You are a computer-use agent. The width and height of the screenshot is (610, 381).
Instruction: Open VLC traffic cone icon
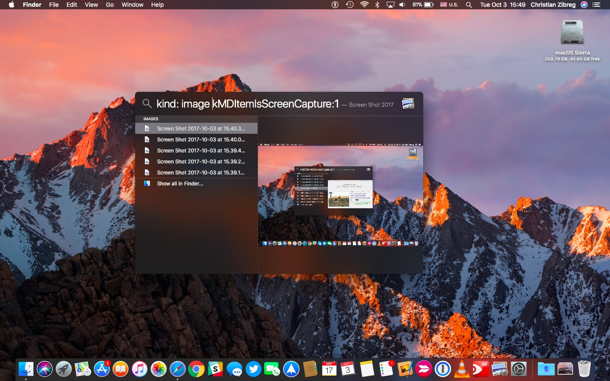[462, 369]
